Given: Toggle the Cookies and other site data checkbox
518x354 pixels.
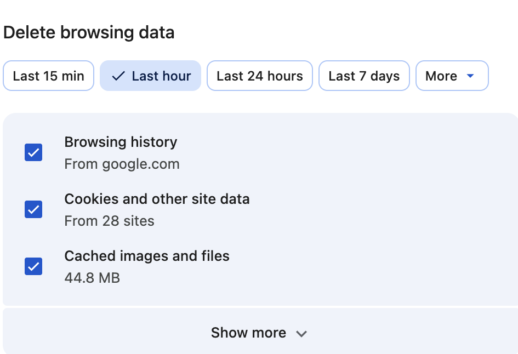Looking at the screenshot, I should (x=33, y=209).
